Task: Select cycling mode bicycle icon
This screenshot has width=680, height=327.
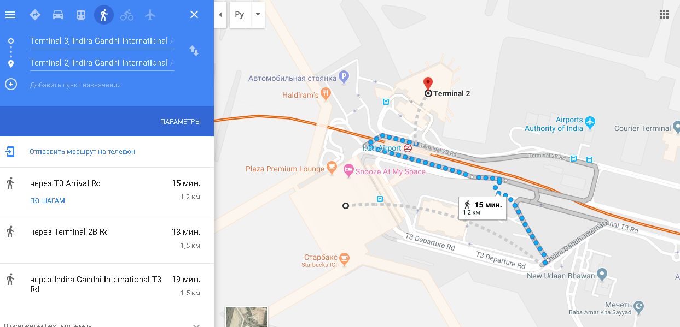Action: 127,15
